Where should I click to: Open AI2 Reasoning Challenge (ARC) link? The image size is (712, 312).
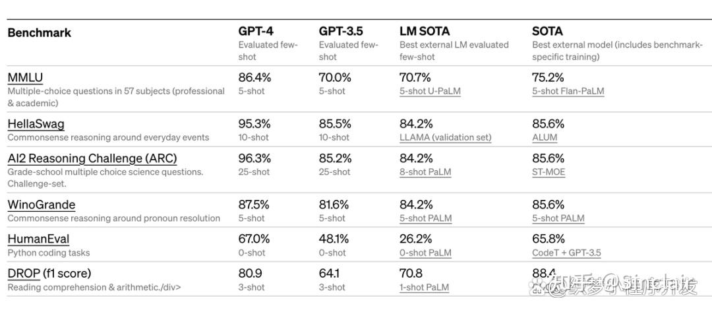click(92, 158)
